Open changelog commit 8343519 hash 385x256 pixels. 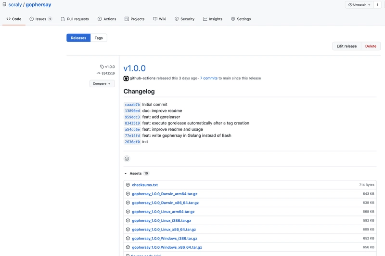(132, 123)
